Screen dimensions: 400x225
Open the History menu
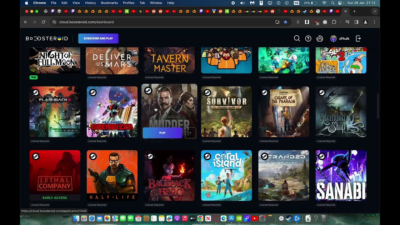(90, 3)
